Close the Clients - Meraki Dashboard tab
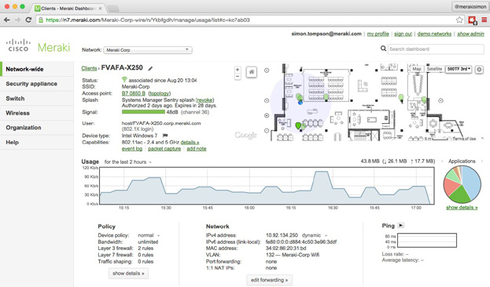 click(x=101, y=9)
